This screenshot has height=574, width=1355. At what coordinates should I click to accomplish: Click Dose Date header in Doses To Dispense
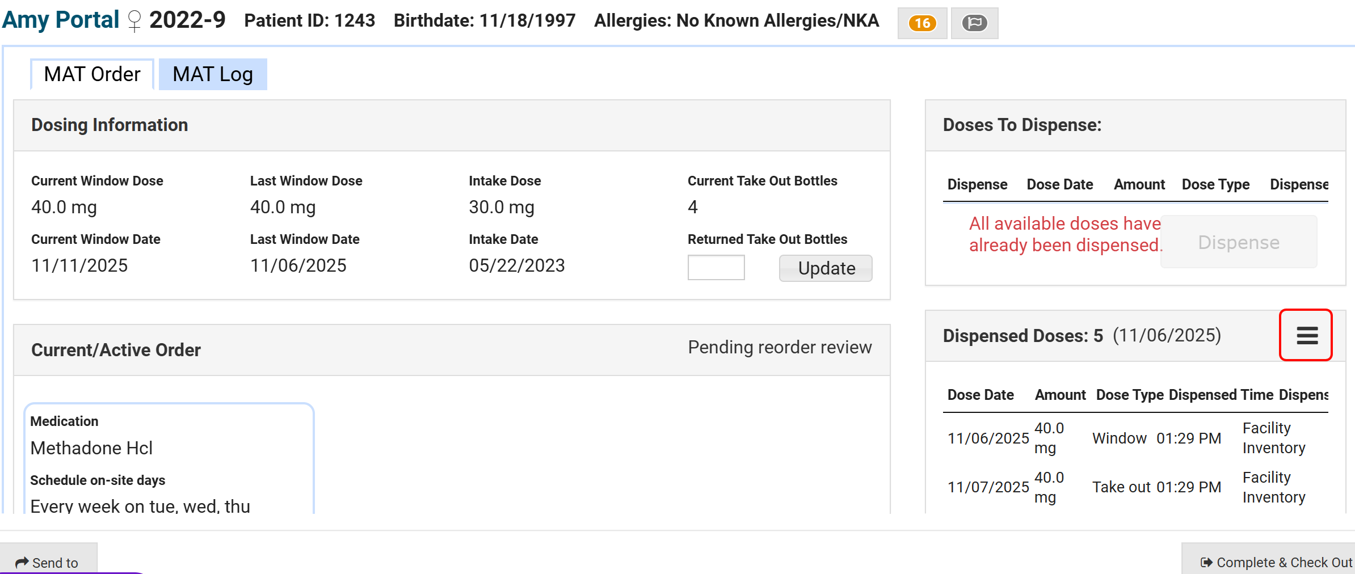coord(1059,184)
